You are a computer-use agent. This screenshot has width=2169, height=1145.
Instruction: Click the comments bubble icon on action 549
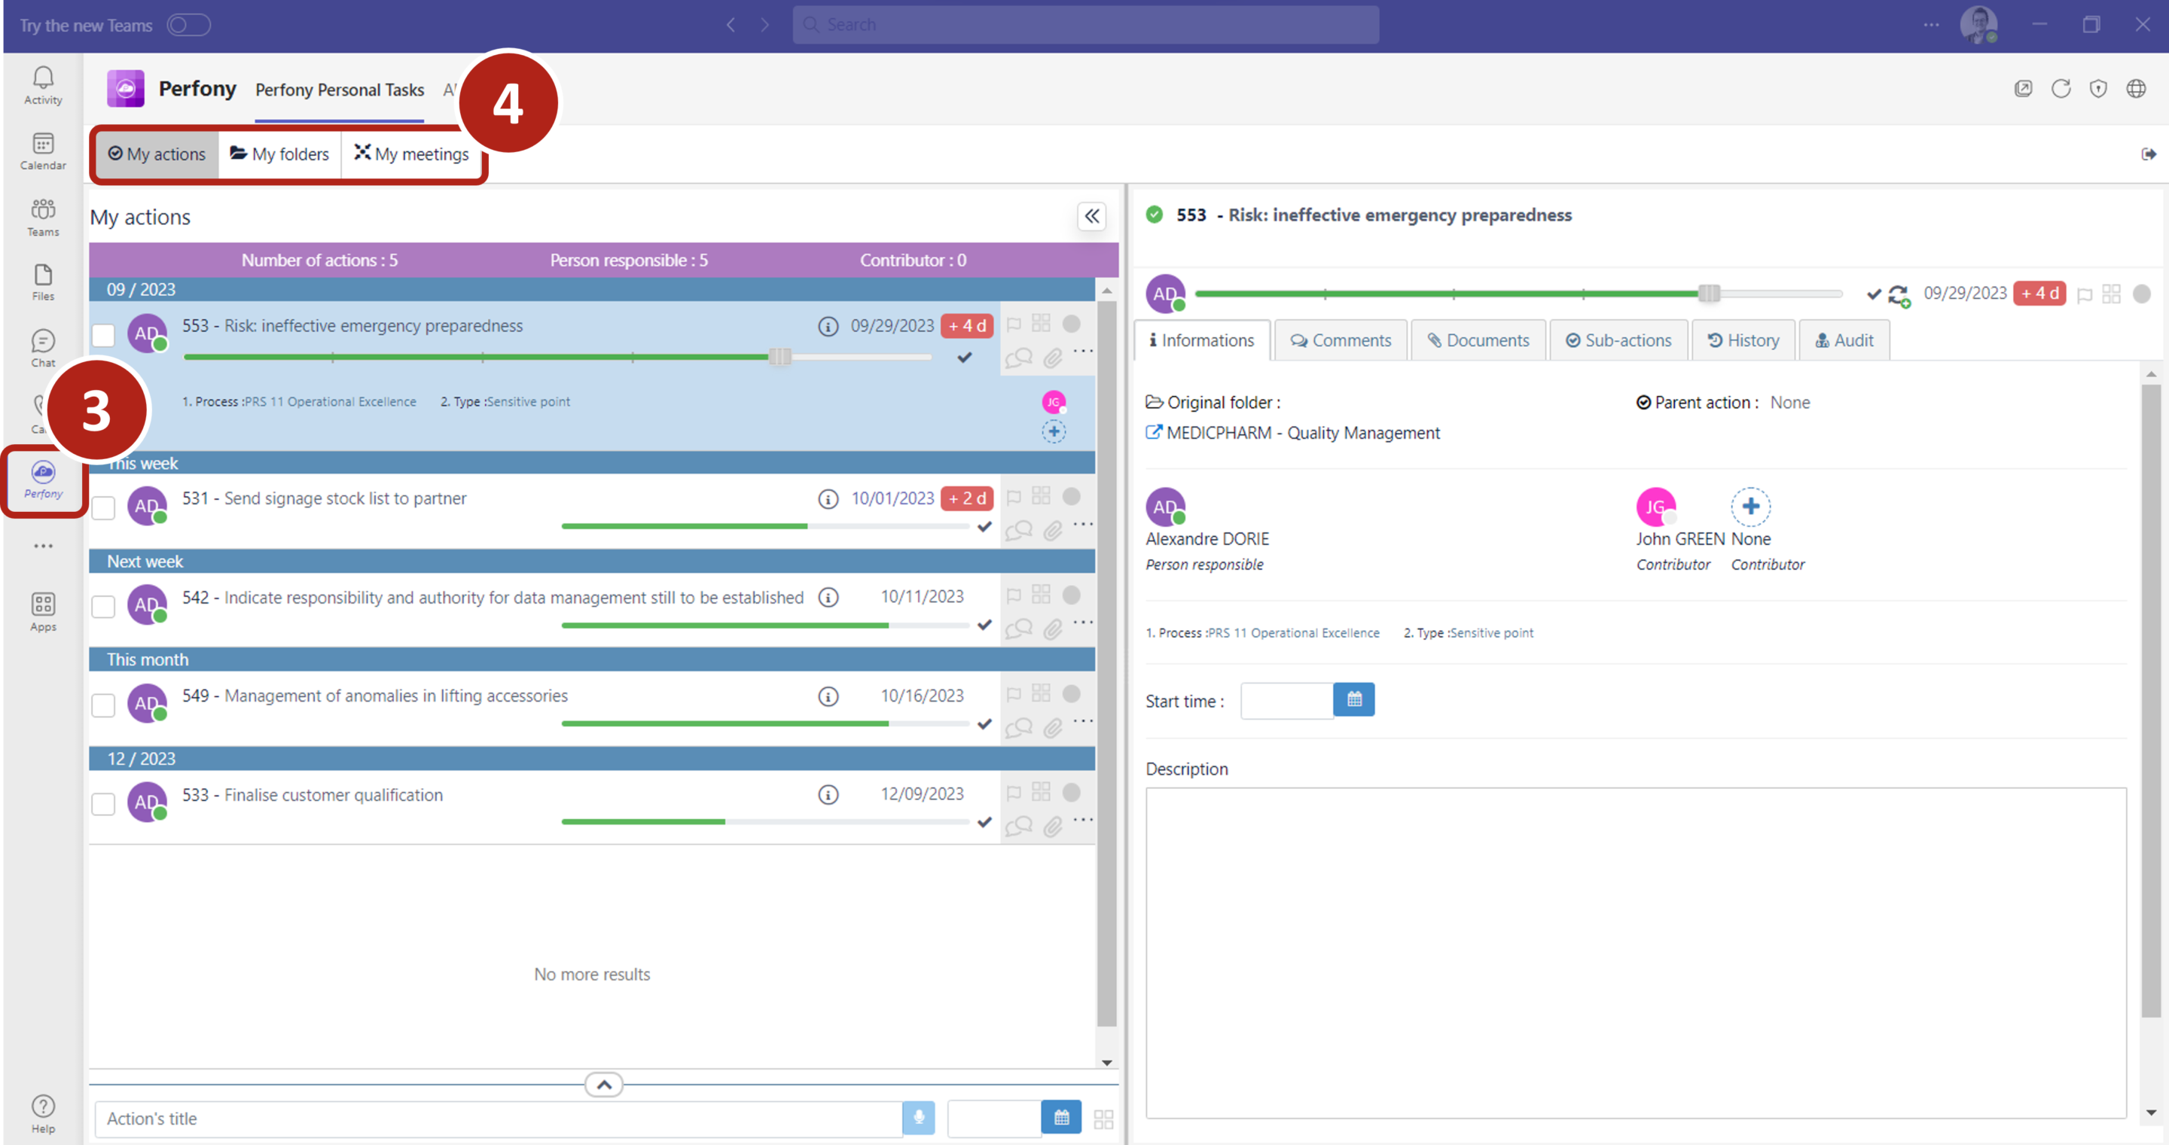(1019, 727)
